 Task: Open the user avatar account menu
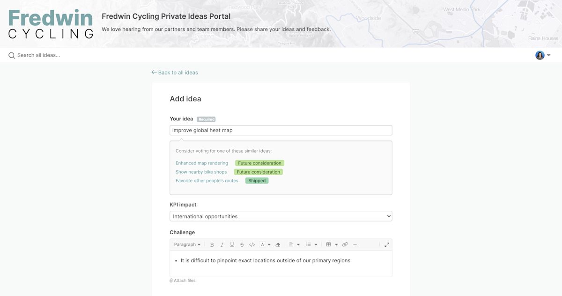543,55
